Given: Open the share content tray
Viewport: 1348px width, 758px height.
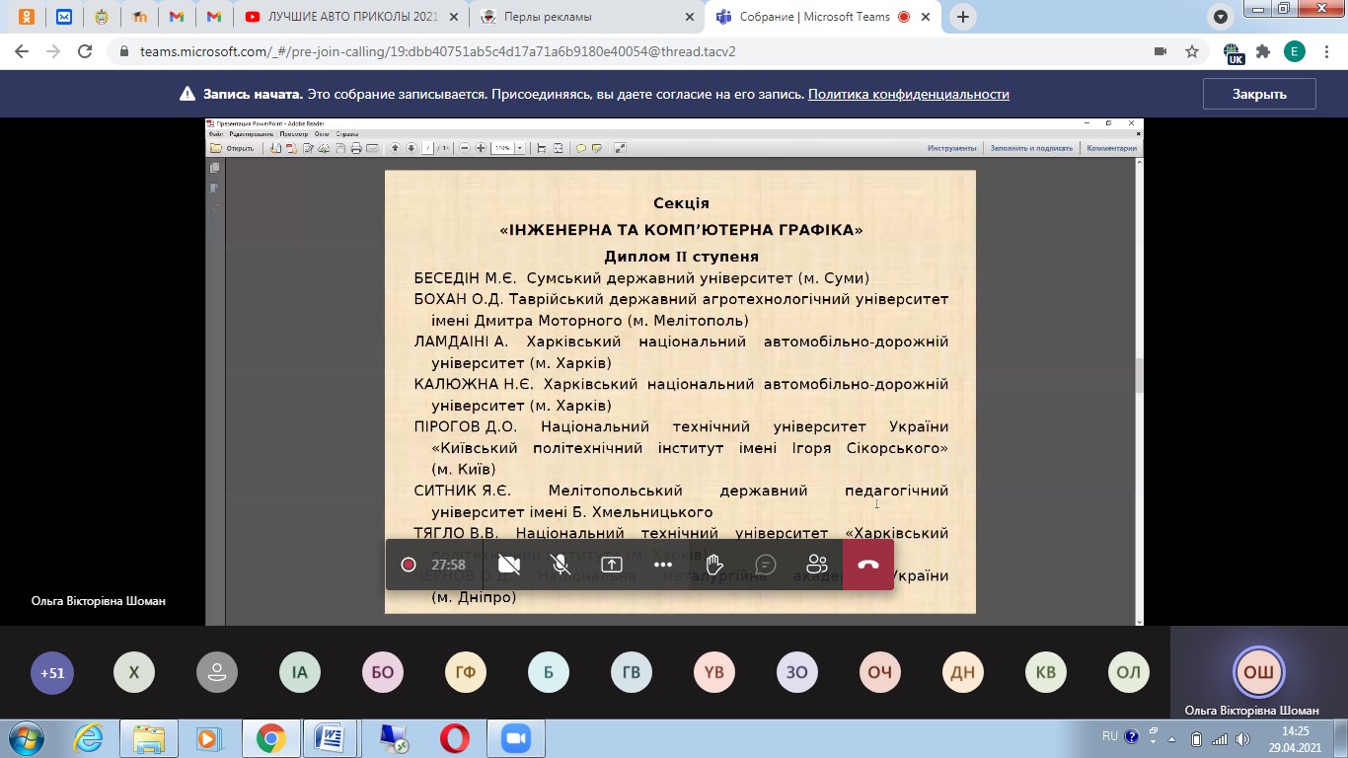Looking at the screenshot, I should [x=612, y=565].
